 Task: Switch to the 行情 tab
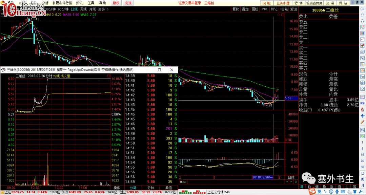point(299,3)
